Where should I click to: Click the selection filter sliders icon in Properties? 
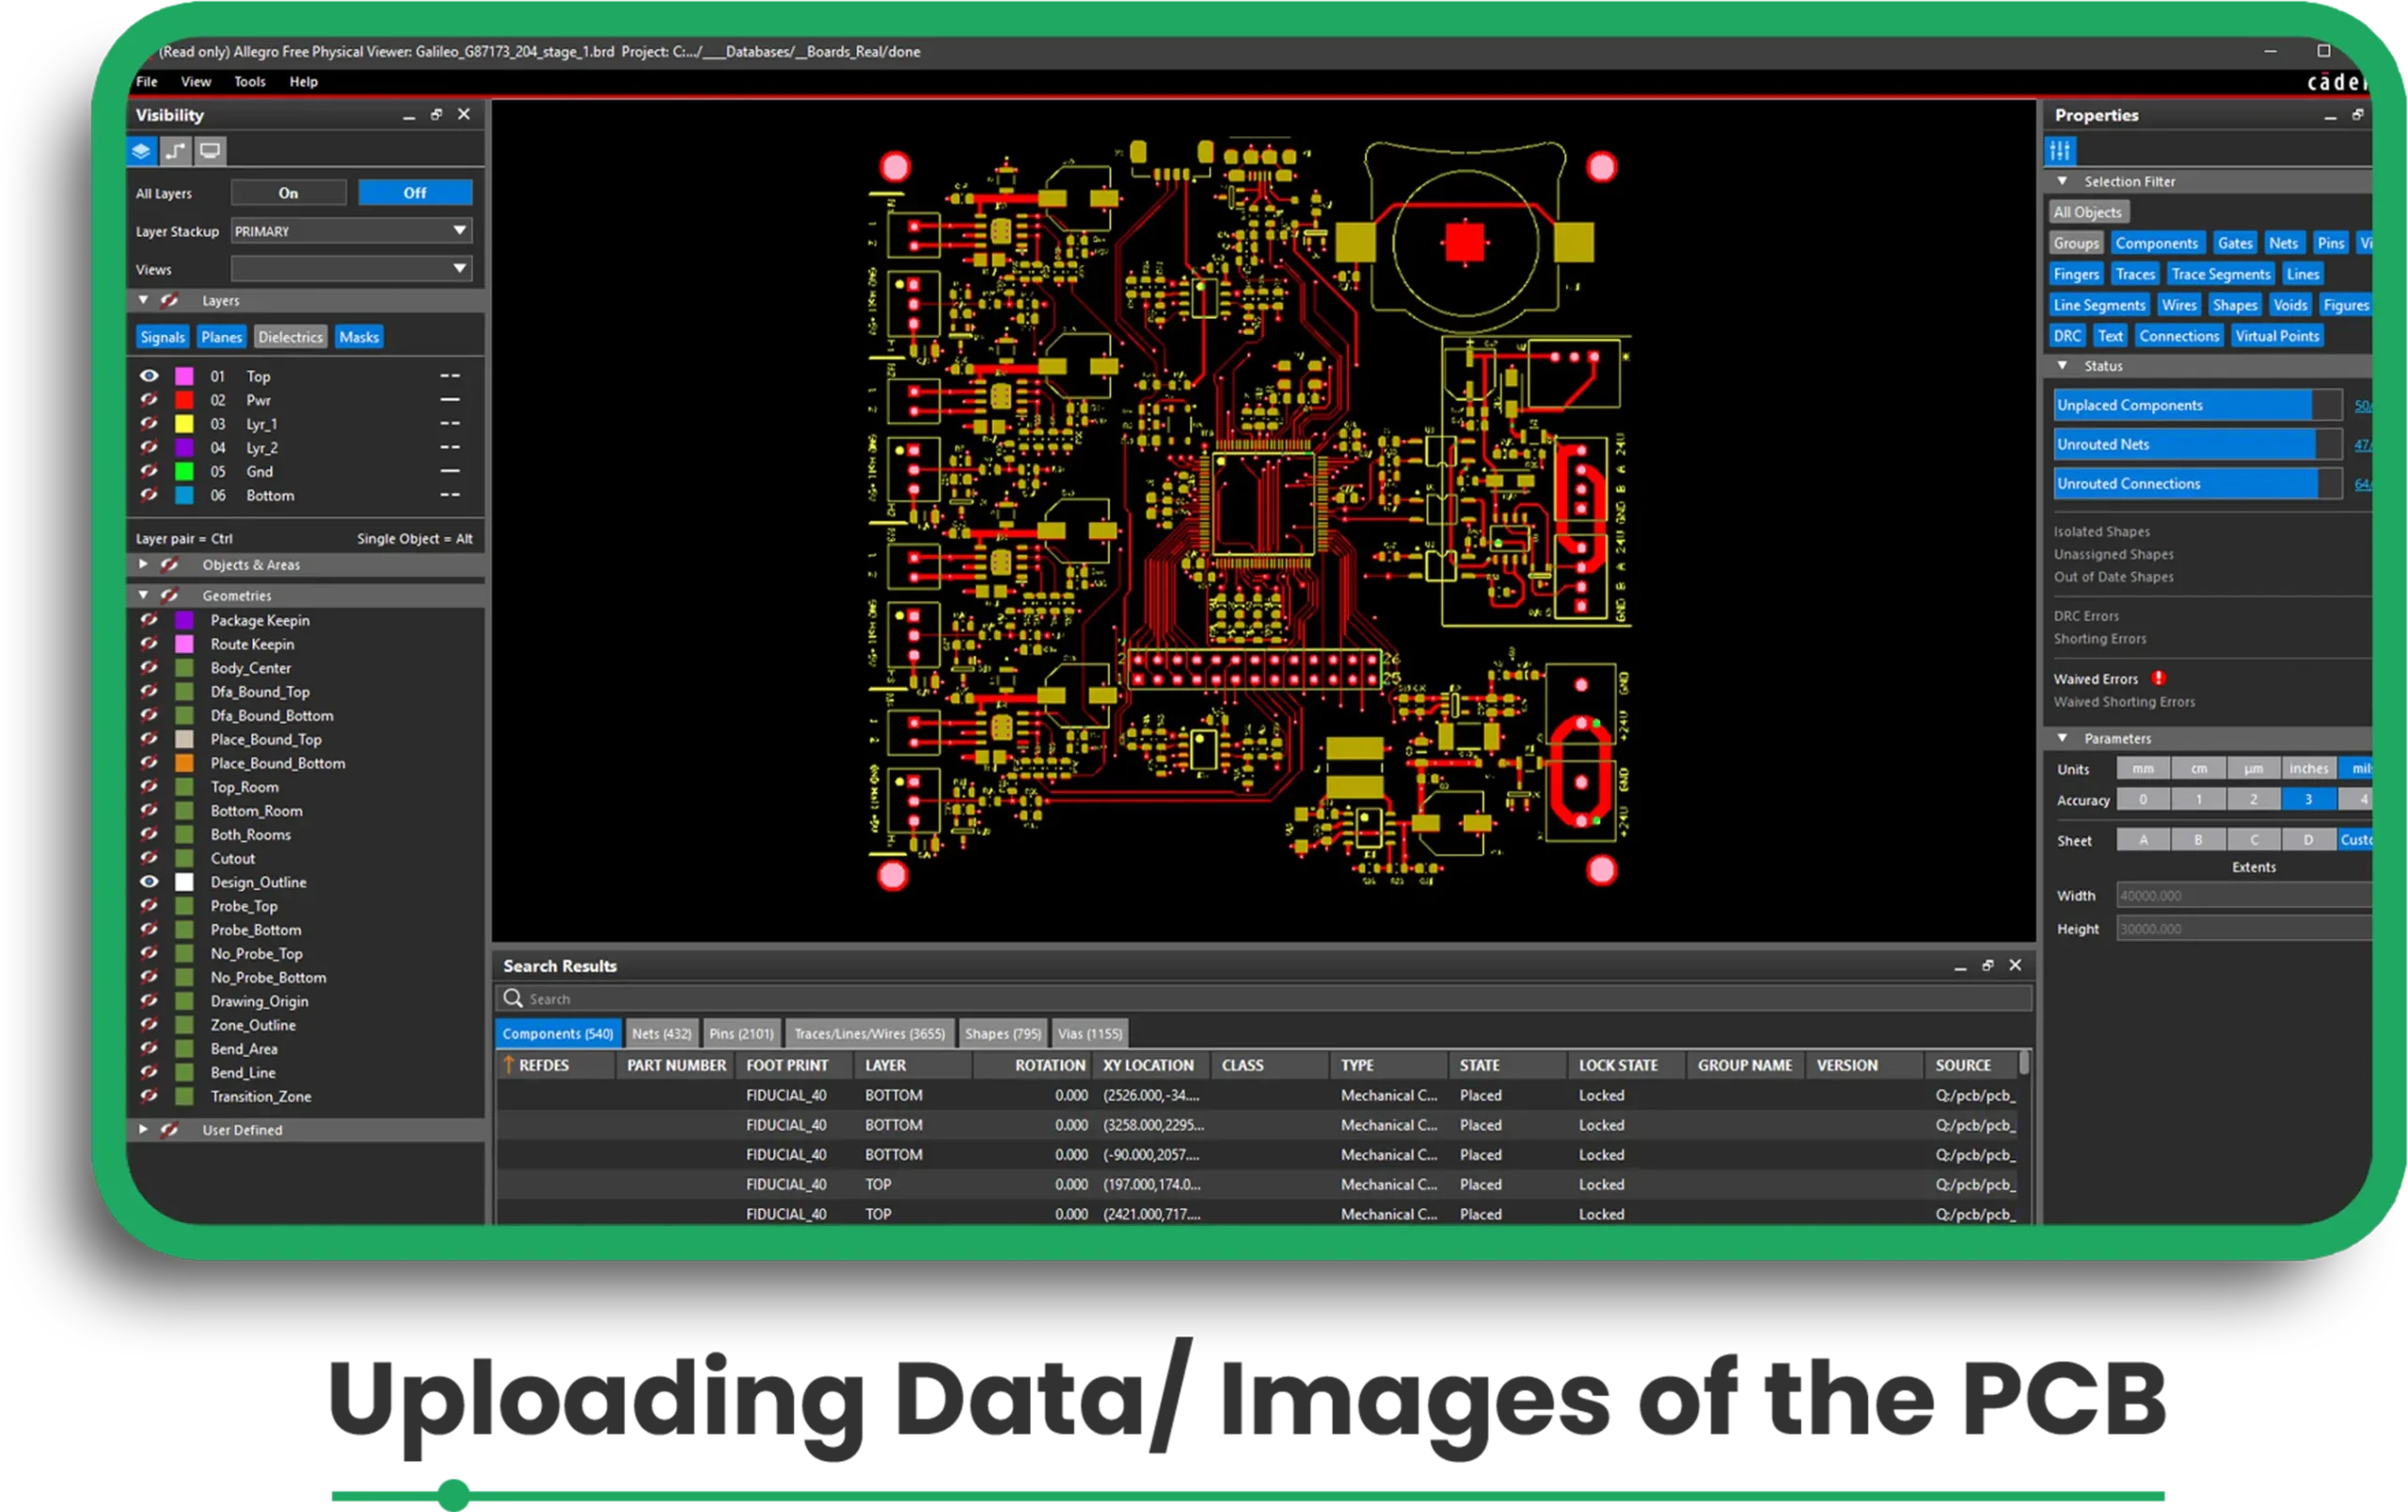point(2061,151)
